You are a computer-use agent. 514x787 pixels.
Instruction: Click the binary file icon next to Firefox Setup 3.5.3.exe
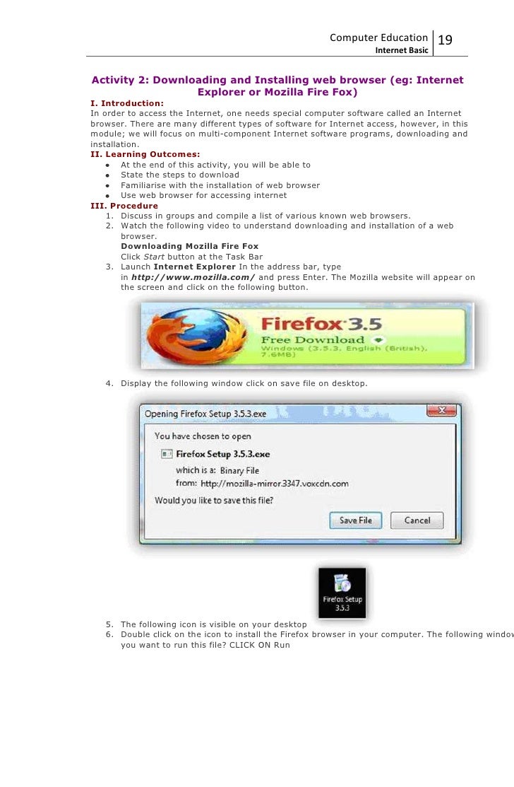pos(167,454)
